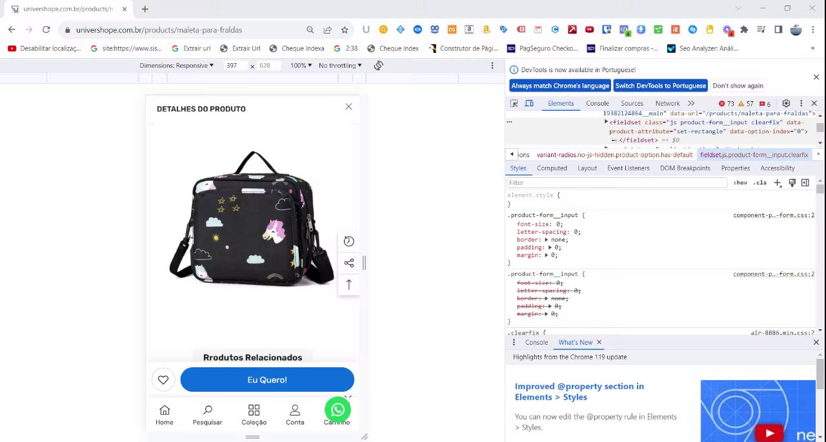The image size is (826, 442).
Task: Click the 6 issues counter
Action: [x=765, y=103]
